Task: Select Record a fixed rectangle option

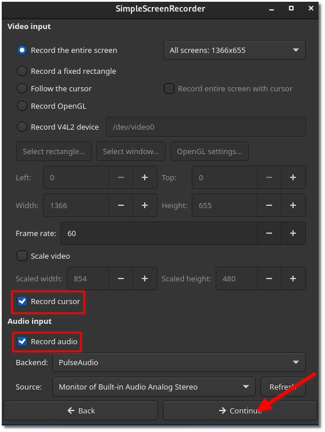Action: [x=22, y=71]
